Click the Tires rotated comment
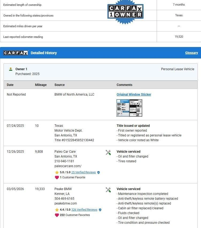The width and height of the screenshot is (201, 228). [x=126, y=161]
